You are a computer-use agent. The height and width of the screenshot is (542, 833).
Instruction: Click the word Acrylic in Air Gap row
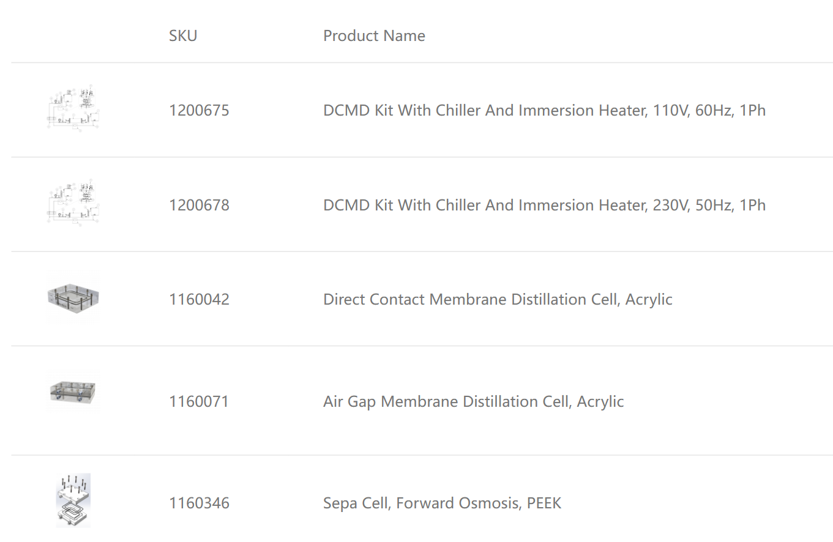600,401
